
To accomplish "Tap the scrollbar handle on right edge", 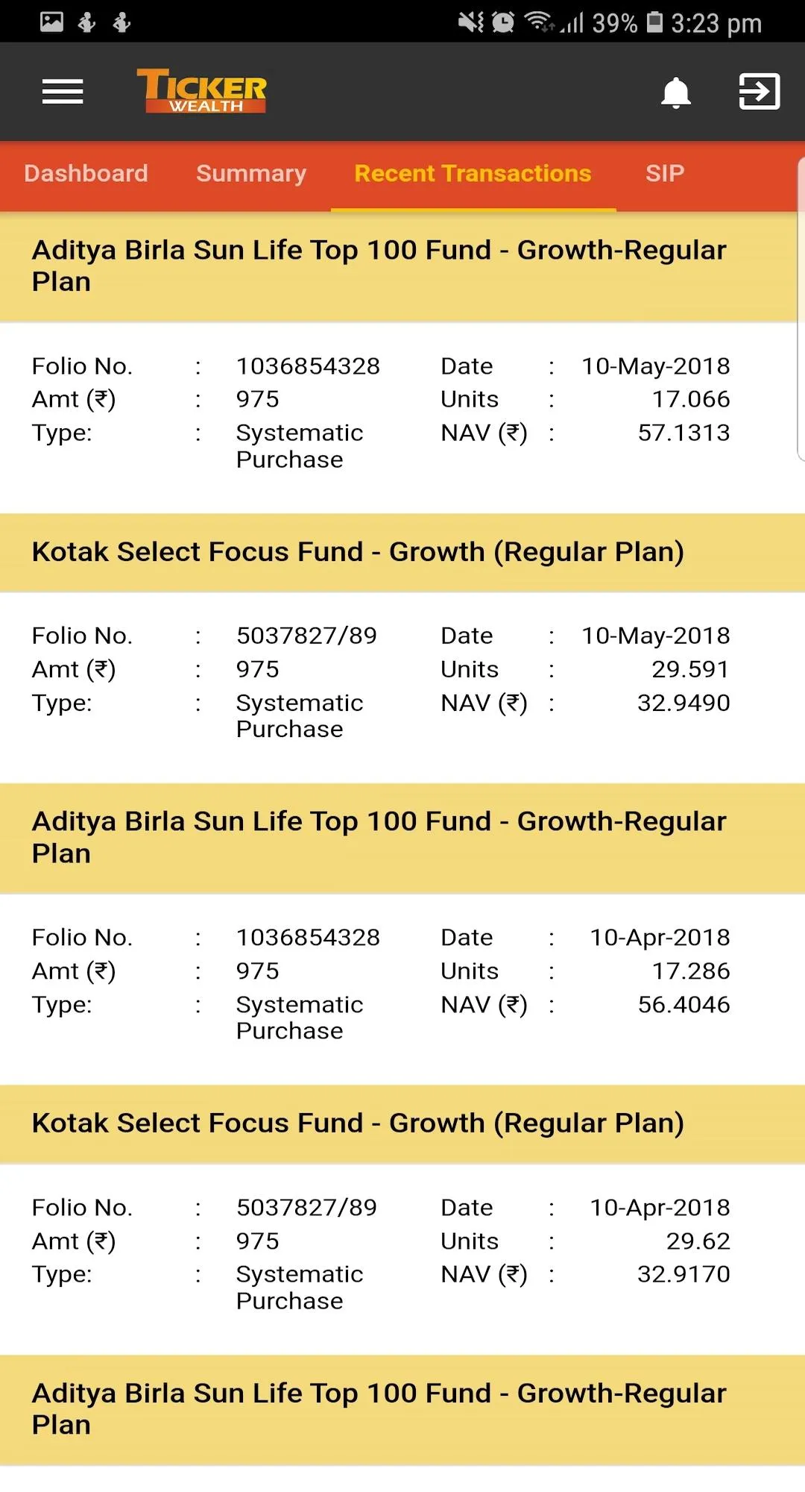I will [x=801, y=309].
